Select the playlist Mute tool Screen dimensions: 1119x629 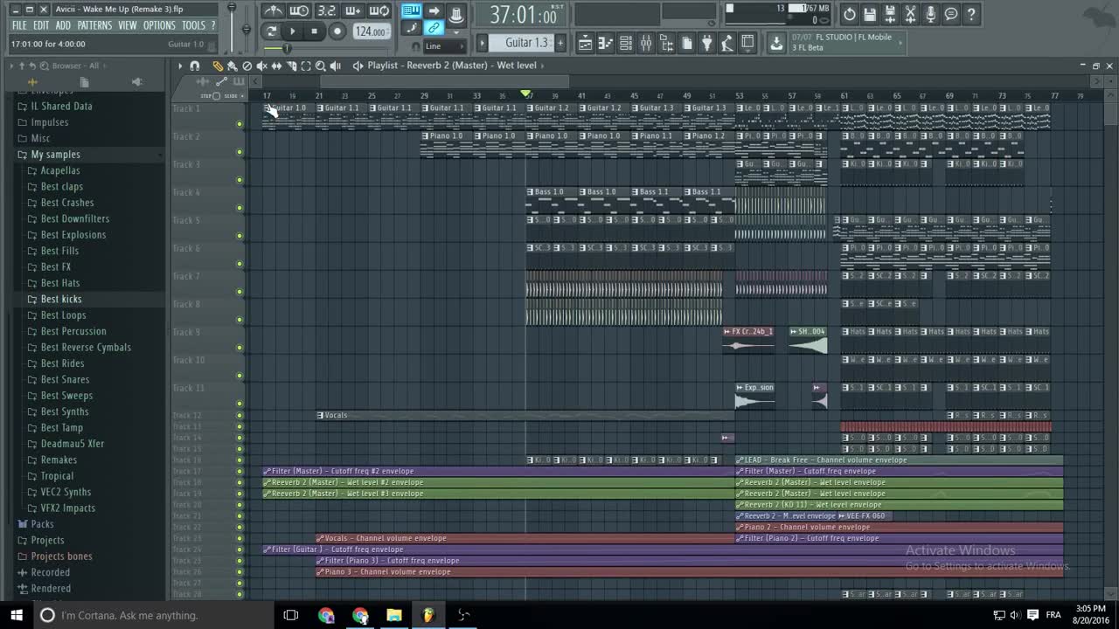pos(261,66)
